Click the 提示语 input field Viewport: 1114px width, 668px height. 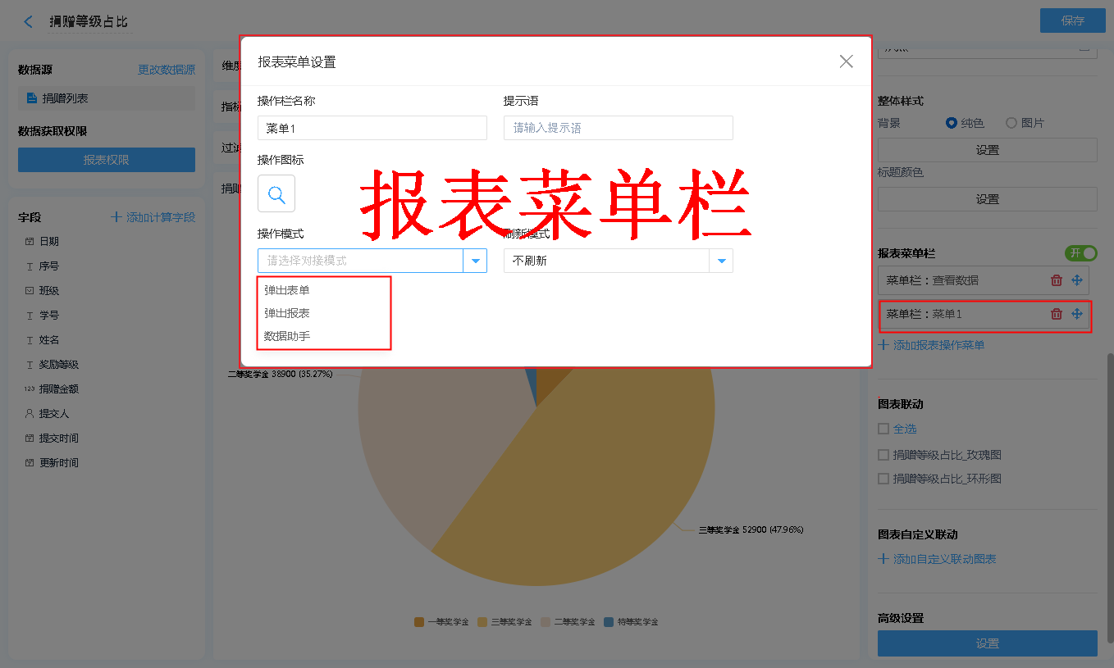point(618,128)
